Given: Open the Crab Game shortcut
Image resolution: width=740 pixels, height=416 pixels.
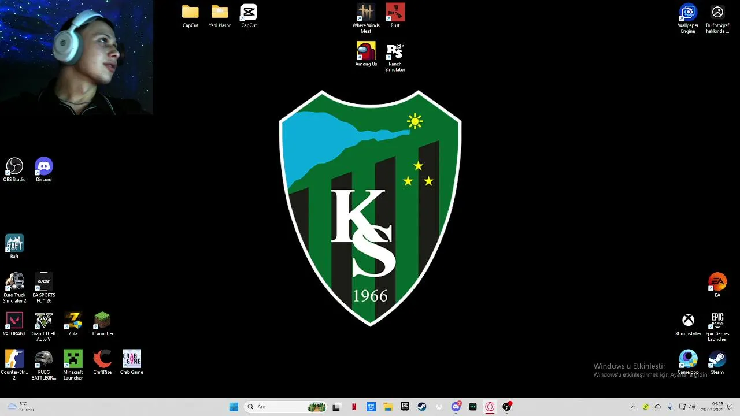Looking at the screenshot, I should [x=132, y=362].
